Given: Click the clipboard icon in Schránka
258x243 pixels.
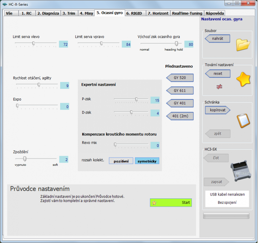Looking at the screenshot, I should click(243, 121).
